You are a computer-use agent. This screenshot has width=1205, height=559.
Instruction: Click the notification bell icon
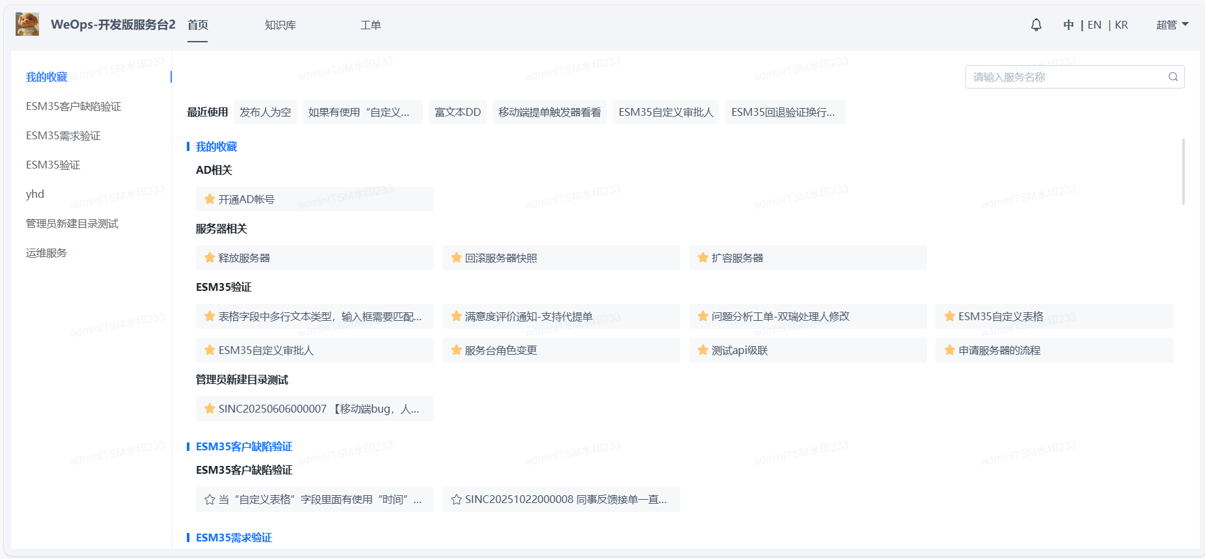(1036, 25)
